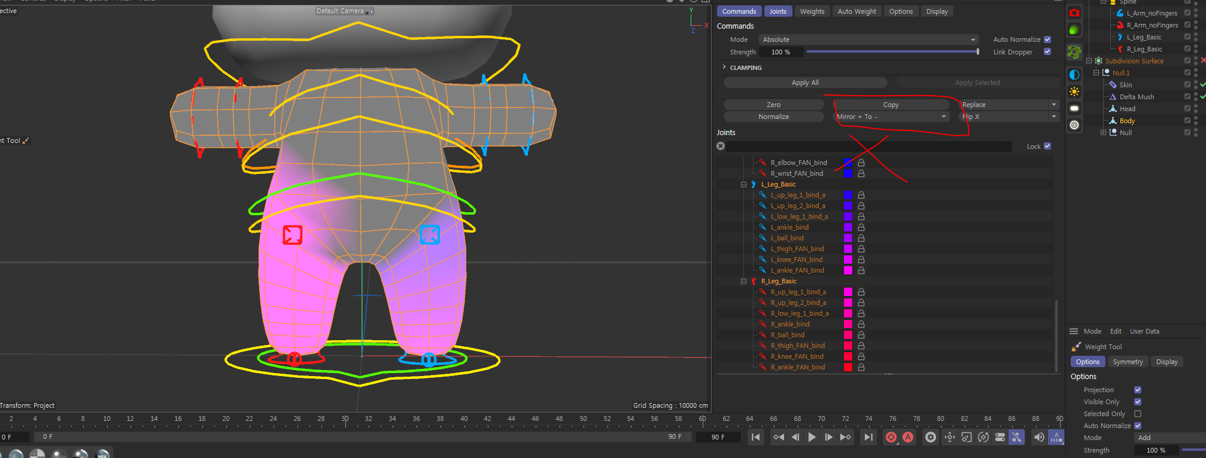Toggle the Skin tag green checkmark
Image resolution: width=1206 pixels, height=458 pixels.
[1202, 85]
